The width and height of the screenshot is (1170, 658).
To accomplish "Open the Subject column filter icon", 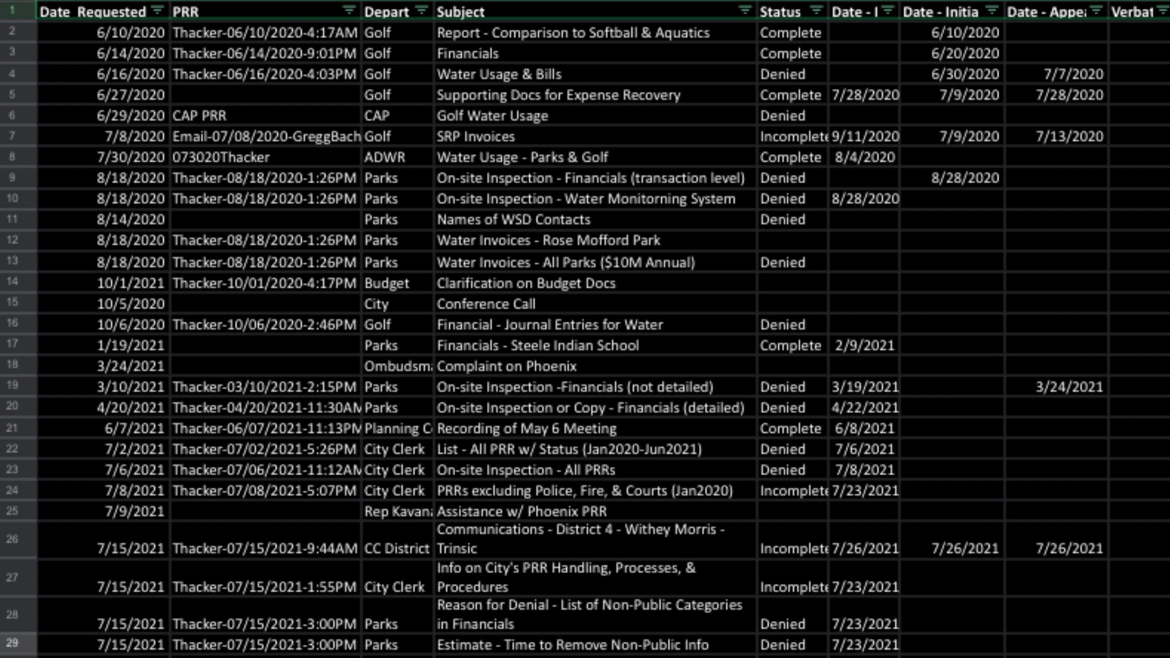I will 745,11.
